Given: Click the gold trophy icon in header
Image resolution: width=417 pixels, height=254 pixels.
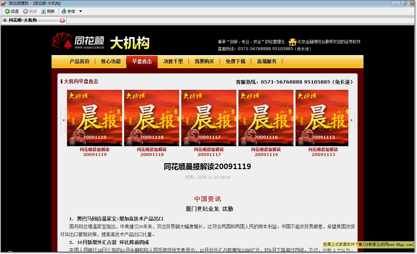Looking at the screenshot, I should tap(293, 42).
